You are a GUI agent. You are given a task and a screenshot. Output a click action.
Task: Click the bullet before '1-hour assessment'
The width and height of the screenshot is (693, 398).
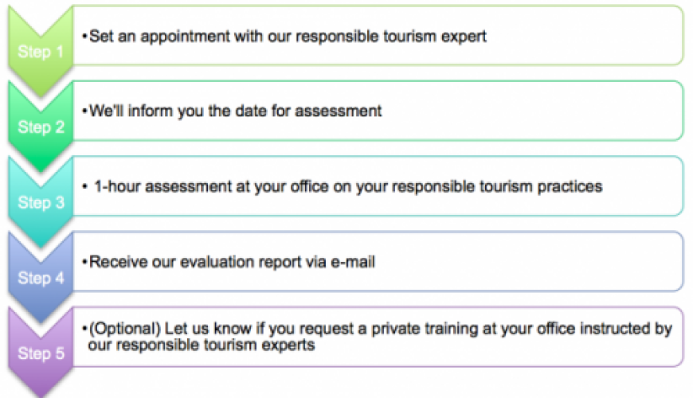[x=85, y=186]
